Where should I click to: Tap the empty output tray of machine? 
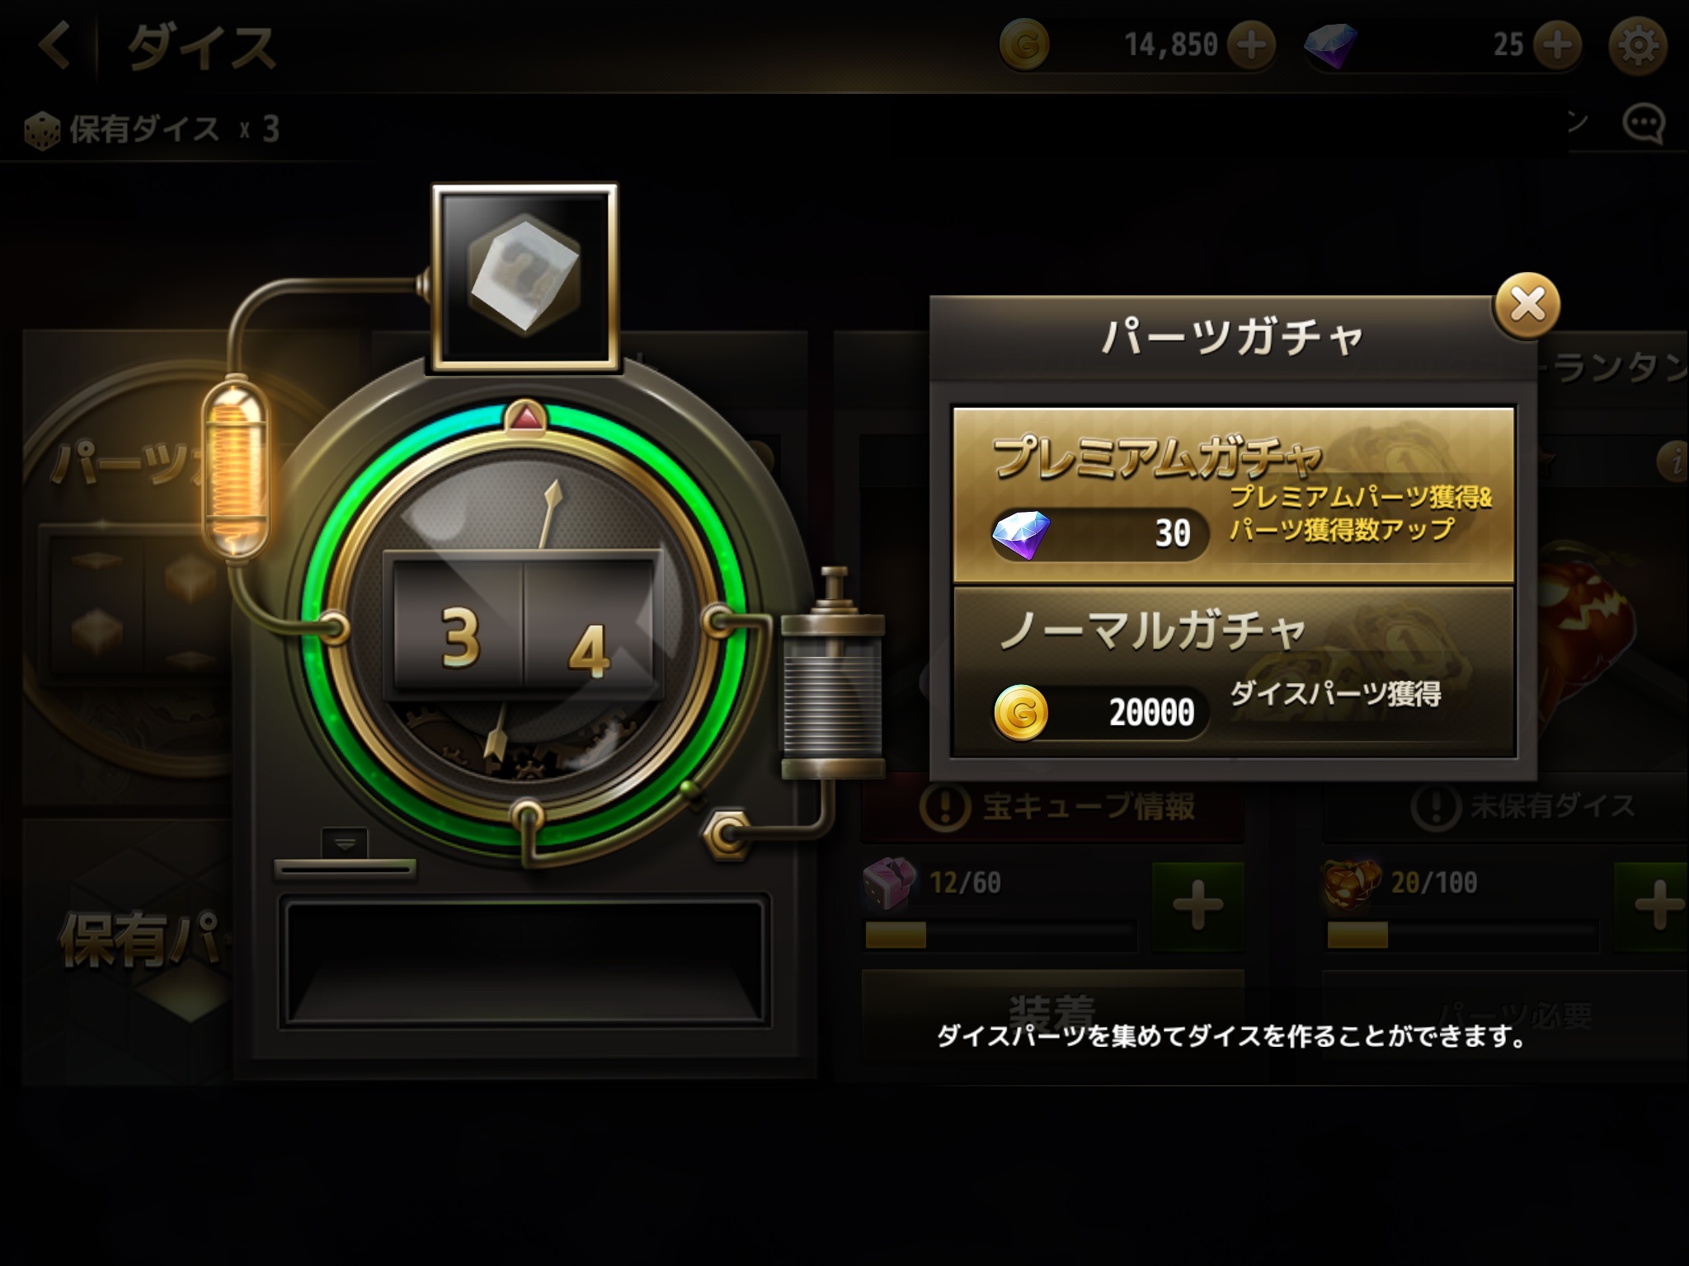pyautogui.click(x=525, y=962)
